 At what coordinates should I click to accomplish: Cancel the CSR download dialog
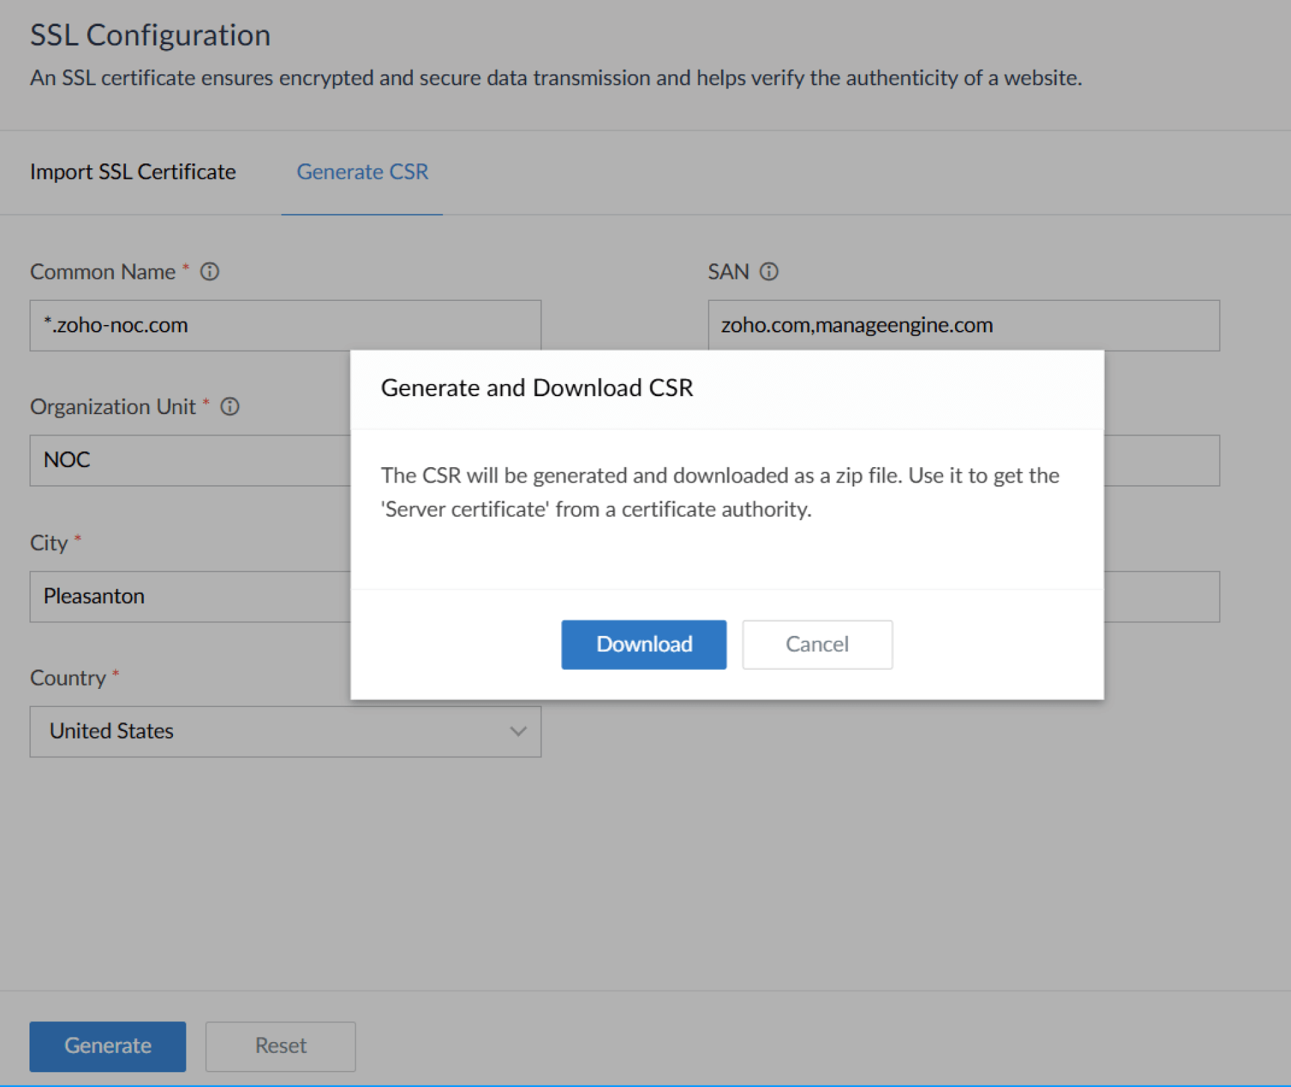click(816, 644)
